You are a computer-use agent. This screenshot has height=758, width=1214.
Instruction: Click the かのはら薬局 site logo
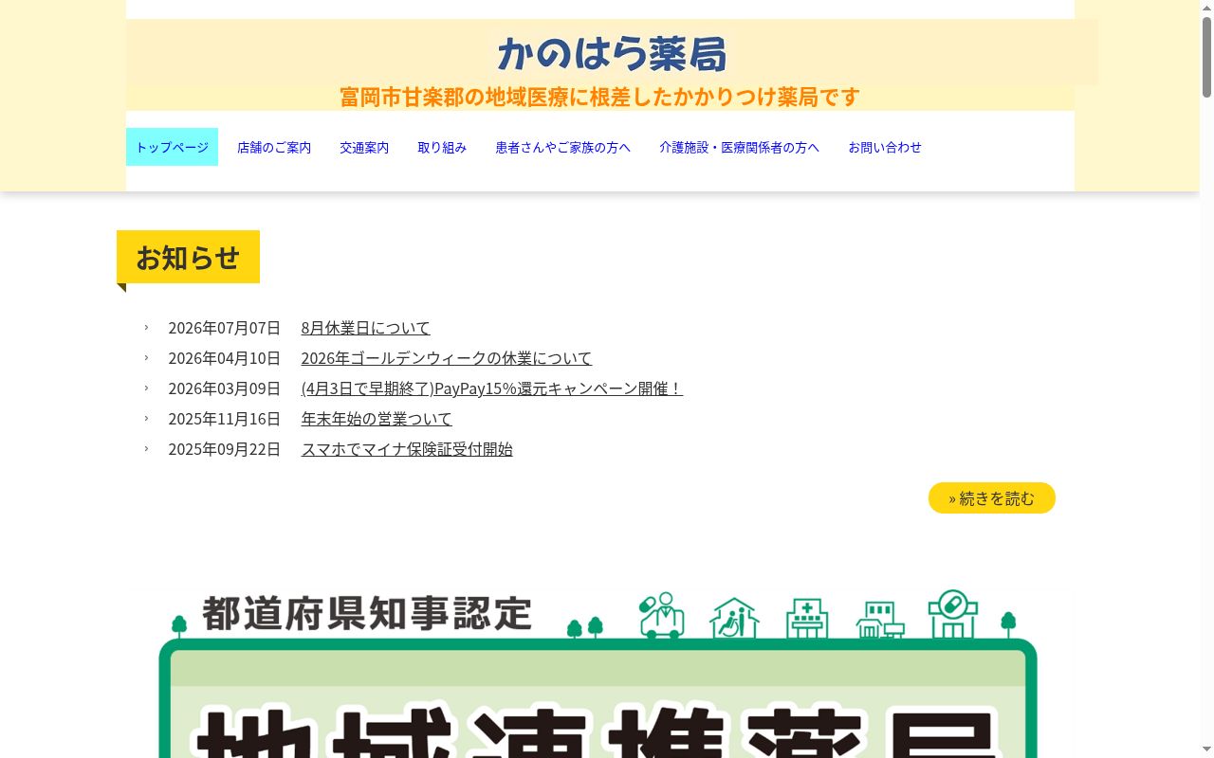612,53
